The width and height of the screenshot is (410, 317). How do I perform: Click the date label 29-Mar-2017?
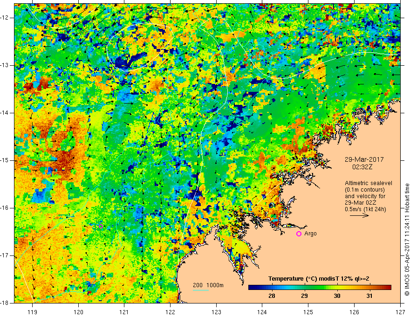(364, 159)
